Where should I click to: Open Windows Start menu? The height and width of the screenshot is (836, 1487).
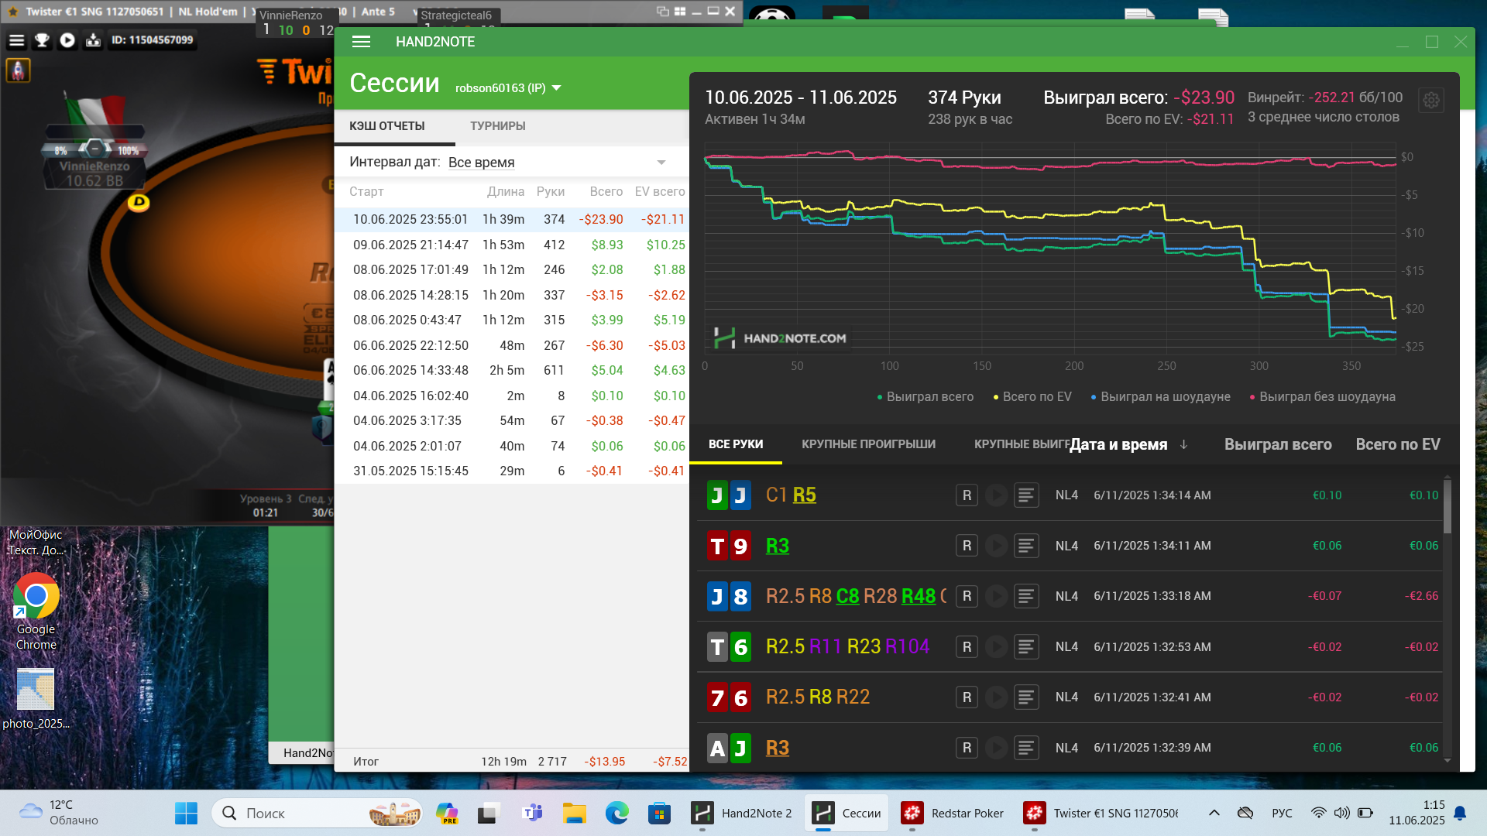click(x=186, y=813)
